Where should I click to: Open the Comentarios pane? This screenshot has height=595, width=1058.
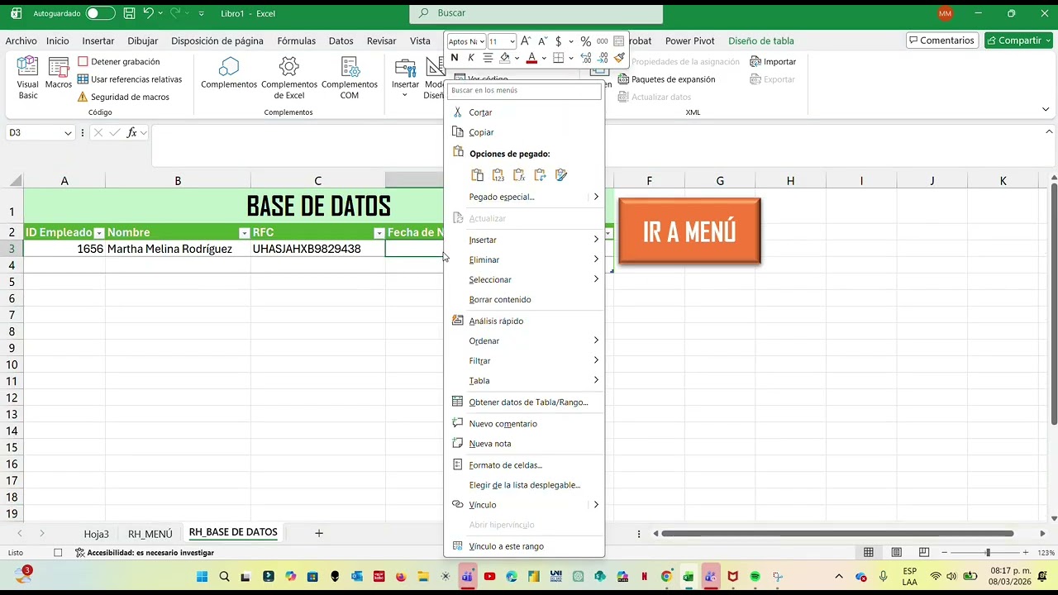(x=942, y=40)
